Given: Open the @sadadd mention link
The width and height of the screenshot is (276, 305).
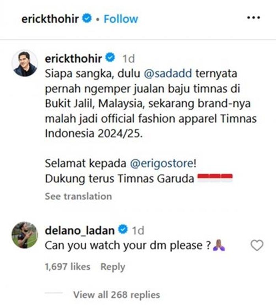Looking at the screenshot, I should click(x=168, y=74).
